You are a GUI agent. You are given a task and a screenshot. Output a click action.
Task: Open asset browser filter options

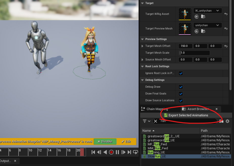[146, 121]
